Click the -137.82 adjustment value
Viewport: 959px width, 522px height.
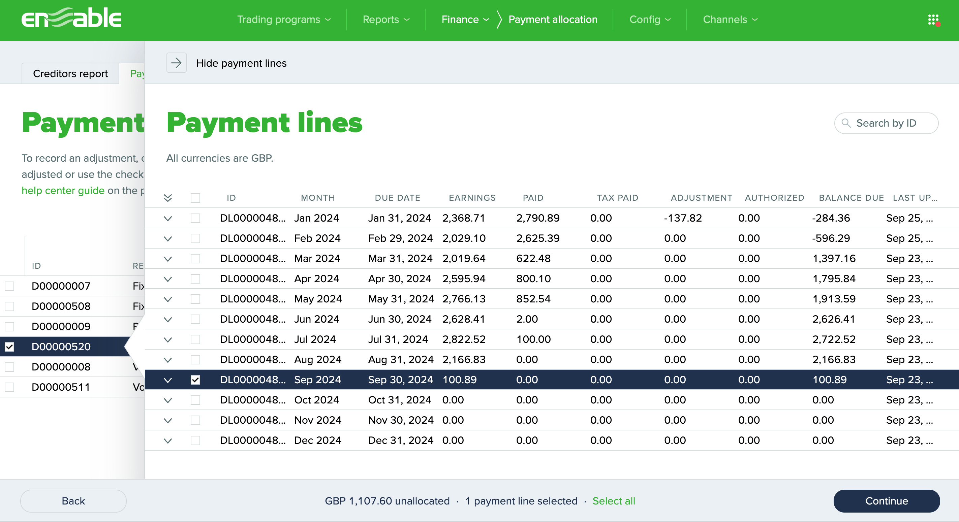coord(683,218)
